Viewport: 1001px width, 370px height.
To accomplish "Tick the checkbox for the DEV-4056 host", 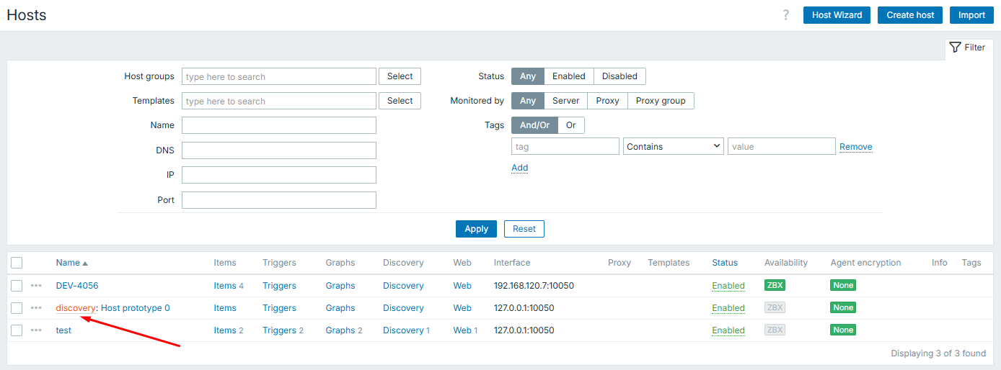I will pyautogui.click(x=17, y=286).
